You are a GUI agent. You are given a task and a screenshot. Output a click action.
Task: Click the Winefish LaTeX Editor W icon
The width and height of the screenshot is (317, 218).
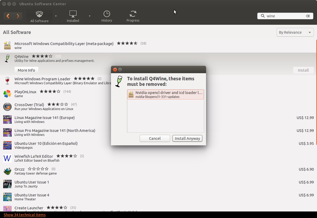tap(7, 158)
